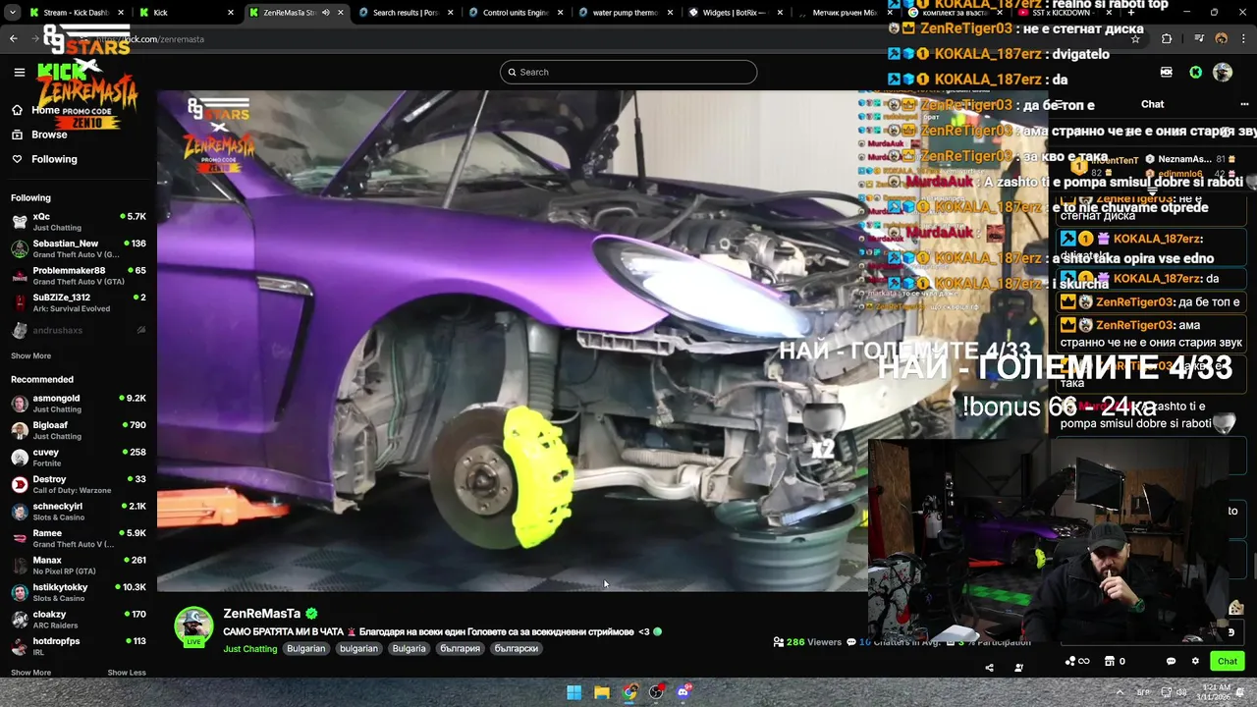Image resolution: width=1257 pixels, height=707 pixels.
Task: Select Problemmaker88 in Following list
Action: click(x=79, y=275)
